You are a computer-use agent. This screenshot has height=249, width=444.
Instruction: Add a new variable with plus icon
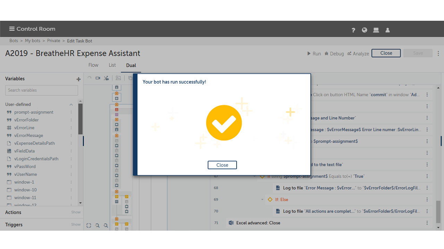pyautogui.click(x=78, y=79)
